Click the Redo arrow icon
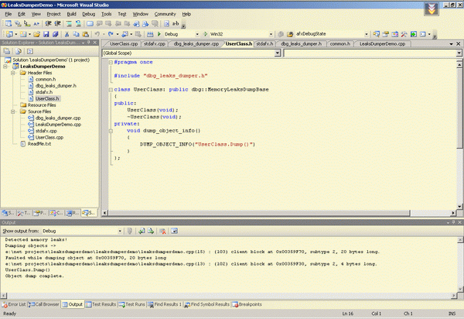The height and width of the screenshot is (319, 464). pos(111,34)
